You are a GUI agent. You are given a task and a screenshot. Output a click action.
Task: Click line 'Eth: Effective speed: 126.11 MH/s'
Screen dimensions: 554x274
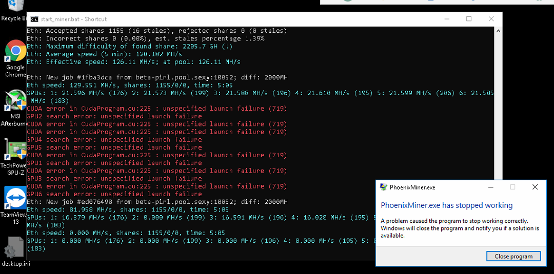133,61
